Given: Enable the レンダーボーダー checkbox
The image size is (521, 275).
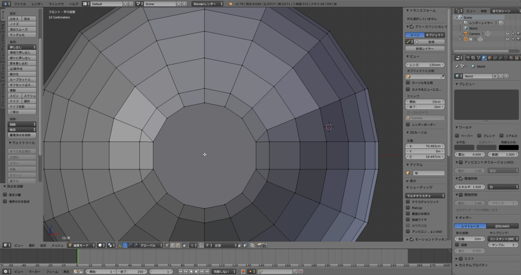Looking at the screenshot, I should point(408,125).
